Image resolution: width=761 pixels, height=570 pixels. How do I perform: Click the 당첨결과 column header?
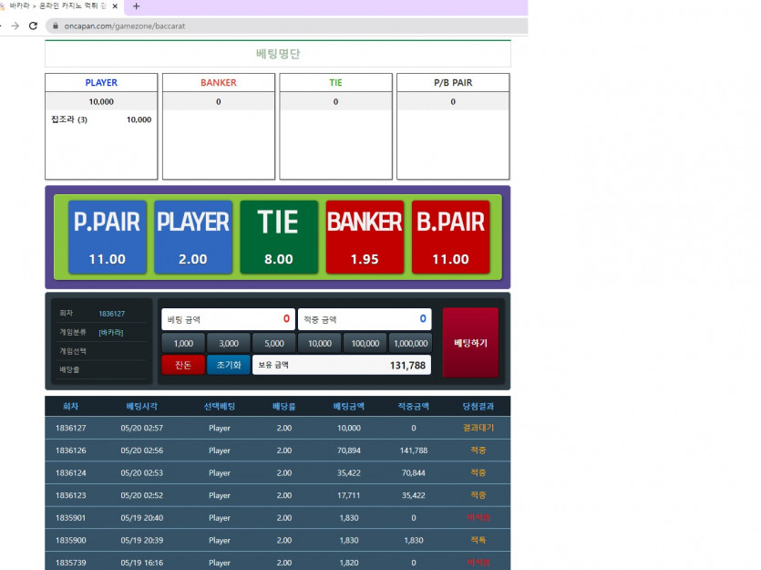point(478,407)
